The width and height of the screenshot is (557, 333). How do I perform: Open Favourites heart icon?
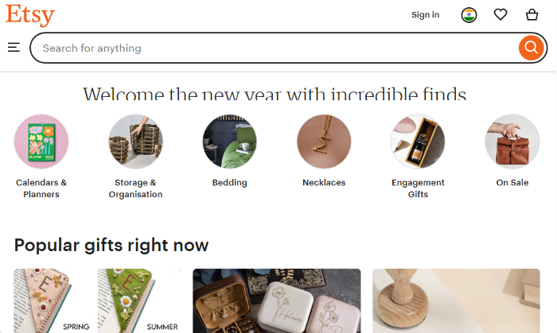[501, 14]
